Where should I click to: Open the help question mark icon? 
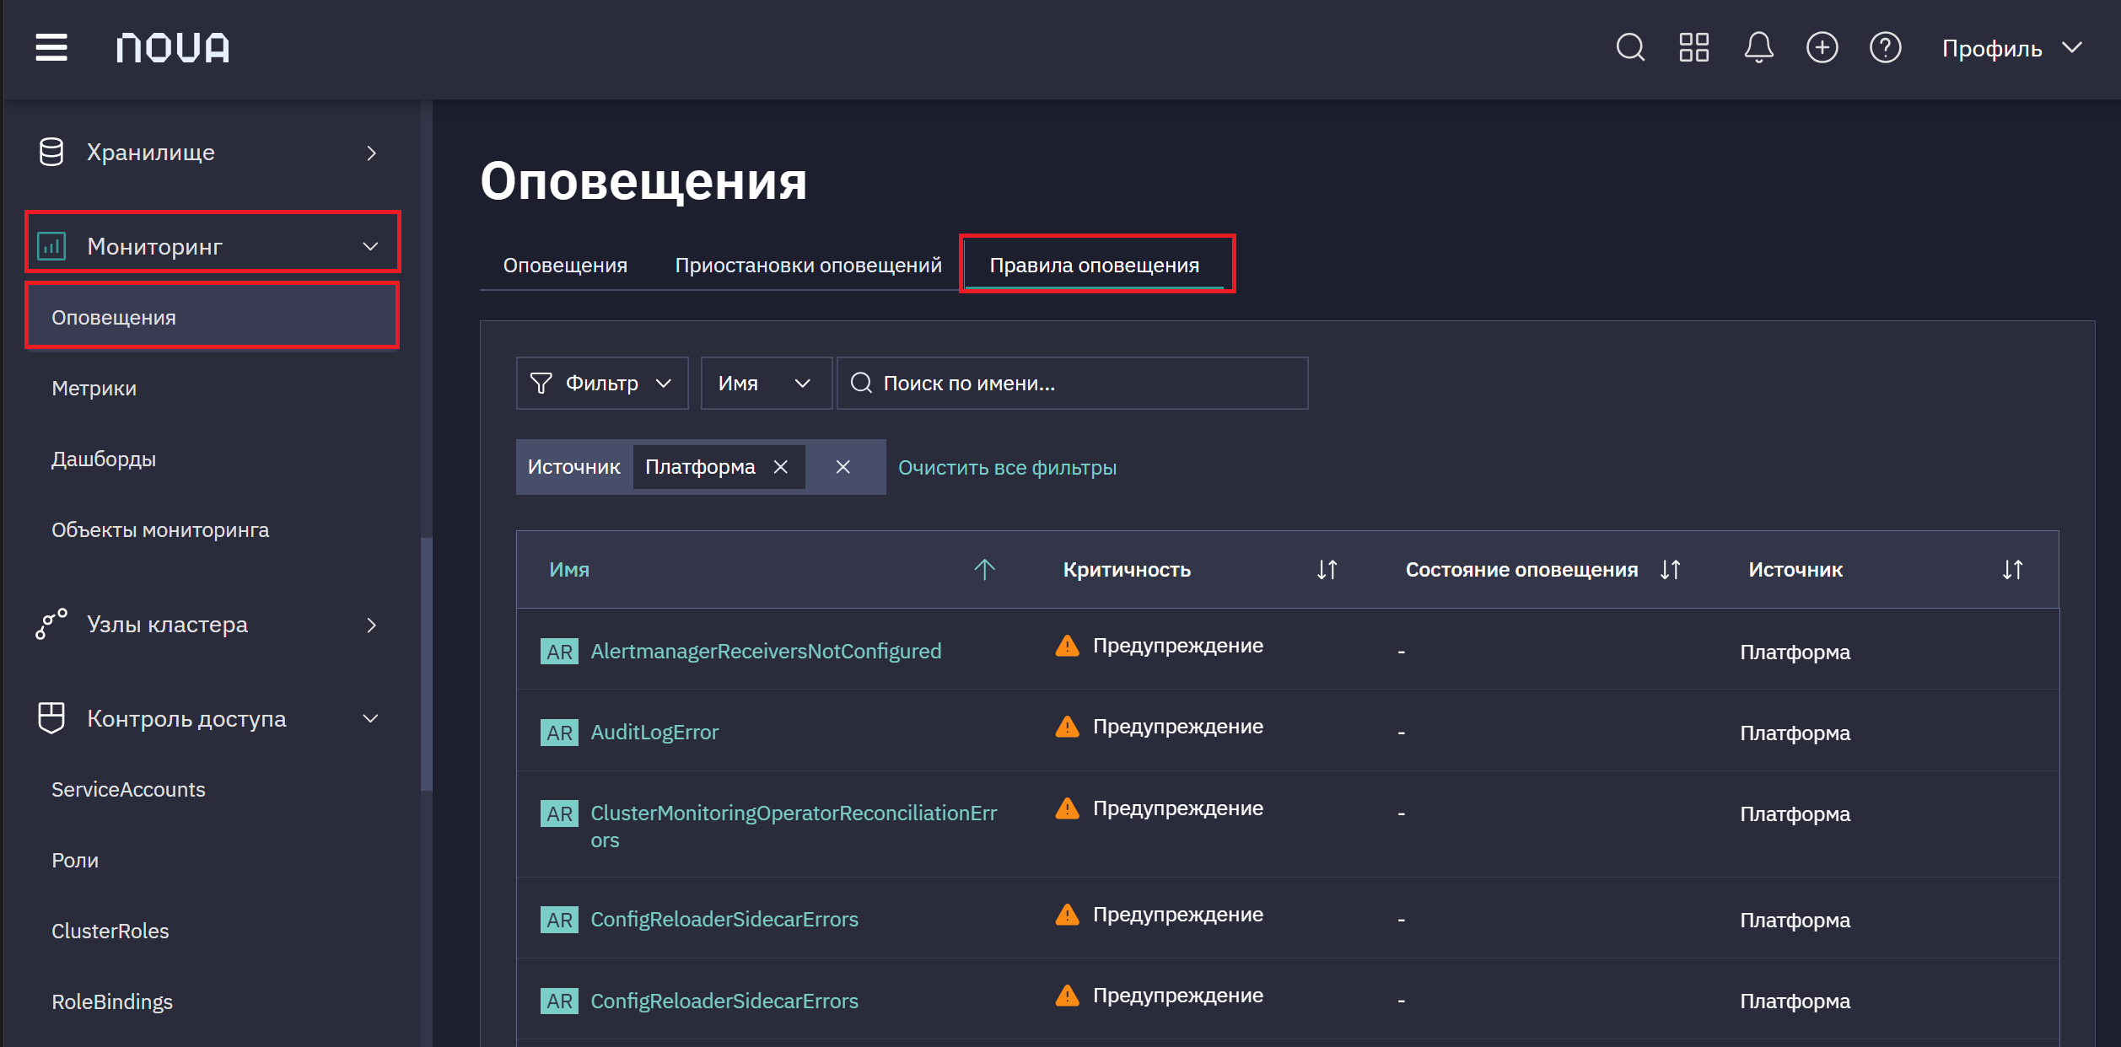1885,47
